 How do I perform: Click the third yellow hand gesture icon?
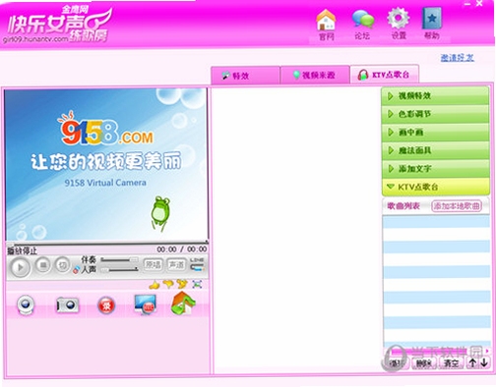click(182, 284)
